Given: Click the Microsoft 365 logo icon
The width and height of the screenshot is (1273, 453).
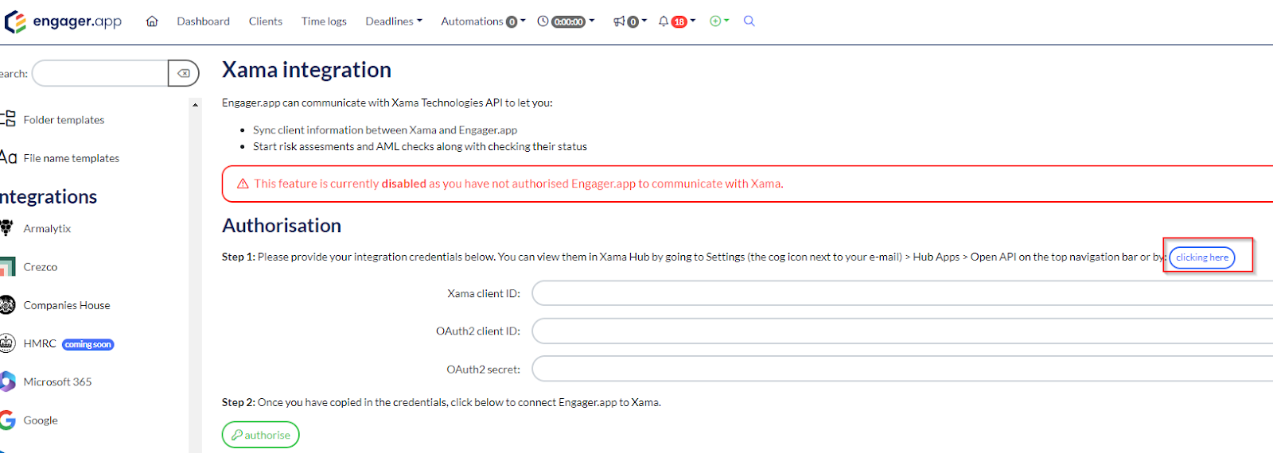Looking at the screenshot, I should point(8,381).
